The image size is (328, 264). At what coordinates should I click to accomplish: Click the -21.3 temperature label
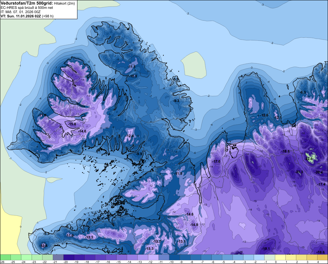tap(299, 172)
